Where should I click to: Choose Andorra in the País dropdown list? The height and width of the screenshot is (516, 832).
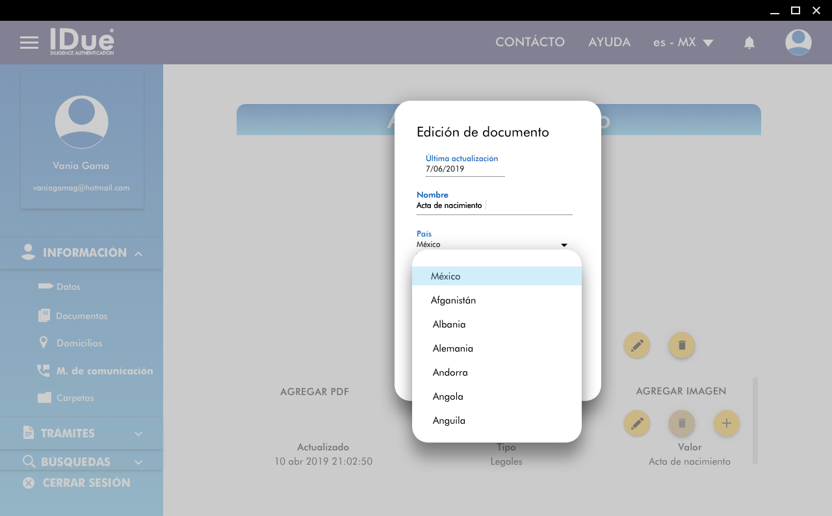[x=450, y=372]
